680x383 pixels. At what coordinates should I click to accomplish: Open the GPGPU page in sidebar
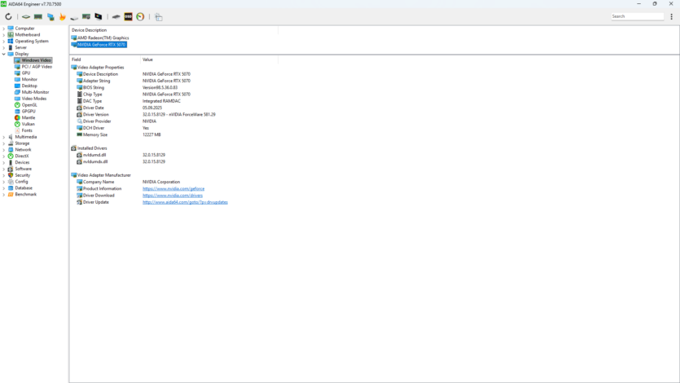29,112
